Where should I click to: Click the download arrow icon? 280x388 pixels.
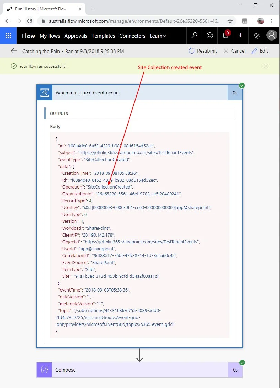pos(241,36)
